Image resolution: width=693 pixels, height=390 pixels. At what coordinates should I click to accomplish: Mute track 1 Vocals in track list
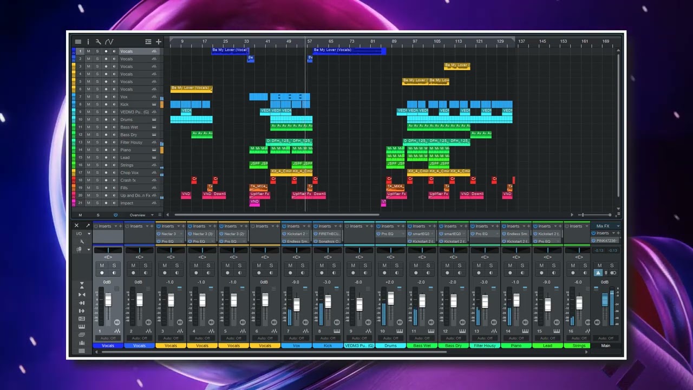pos(89,51)
